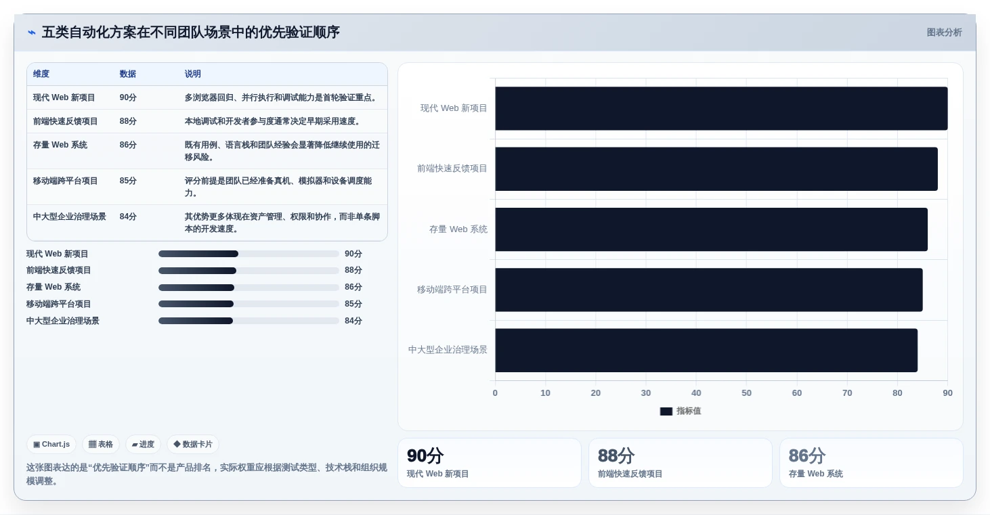Click the 维度 column header
Image resolution: width=990 pixels, height=515 pixels.
click(x=41, y=74)
